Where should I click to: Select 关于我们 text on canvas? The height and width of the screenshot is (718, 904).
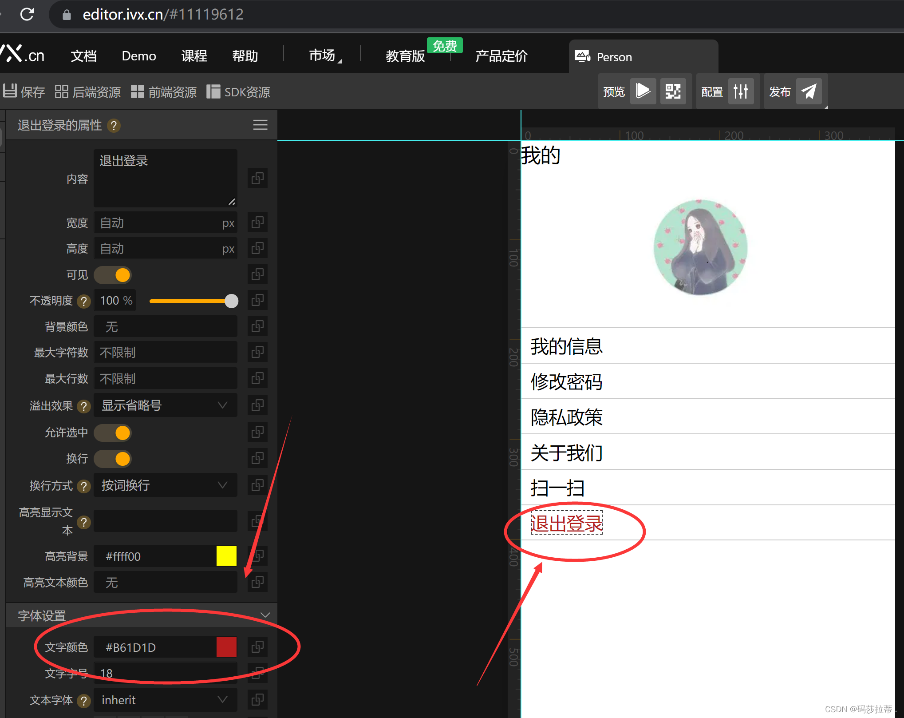(566, 452)
